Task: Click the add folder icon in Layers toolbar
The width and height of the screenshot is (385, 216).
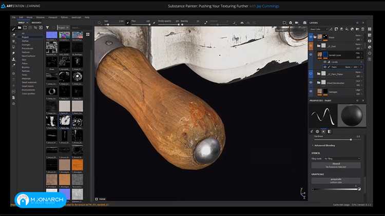Action: [x=357, y=29]
